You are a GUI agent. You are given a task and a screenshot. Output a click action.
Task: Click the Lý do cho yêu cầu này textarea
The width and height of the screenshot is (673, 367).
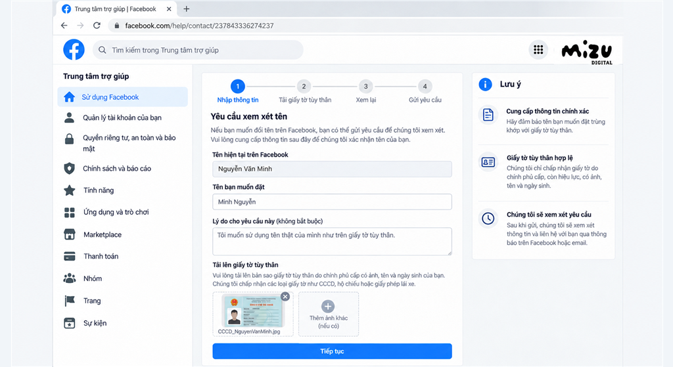point(332,242)
